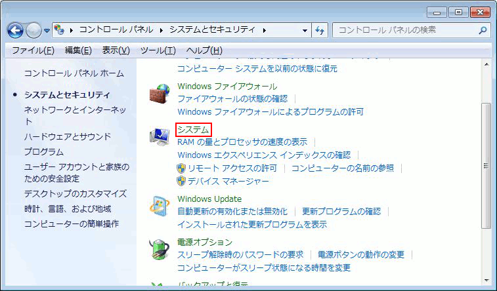Click the Windows Update icon
The image size is (497, 291).
click(x=159, y=206)
